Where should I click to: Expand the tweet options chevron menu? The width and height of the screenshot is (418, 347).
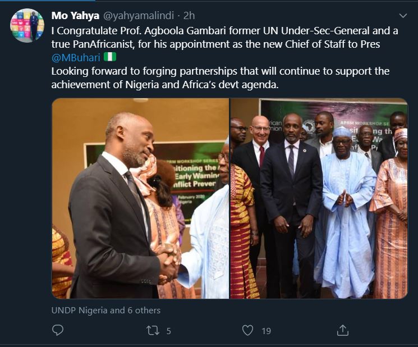coord(402,15)
